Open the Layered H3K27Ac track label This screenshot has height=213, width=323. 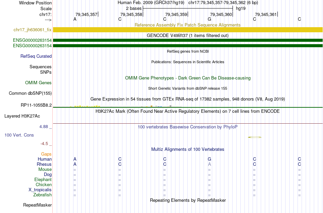pos(22,116)
